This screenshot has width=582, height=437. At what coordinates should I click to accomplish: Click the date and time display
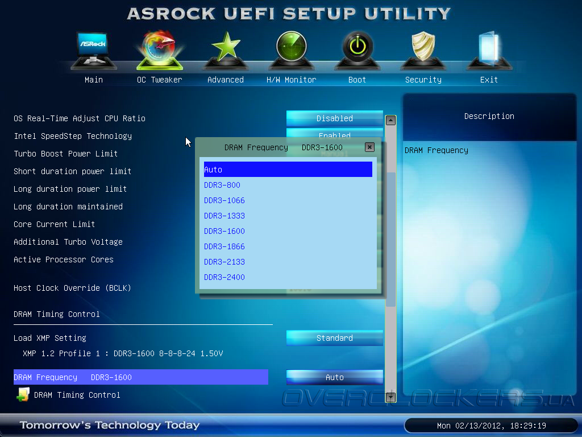tap(492, 426)
